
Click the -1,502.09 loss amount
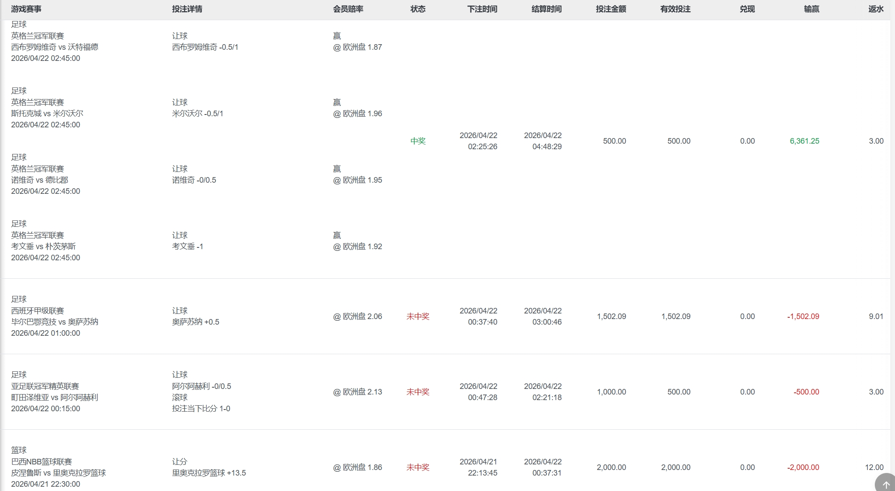pyautogui.click(x=803, y=316)
